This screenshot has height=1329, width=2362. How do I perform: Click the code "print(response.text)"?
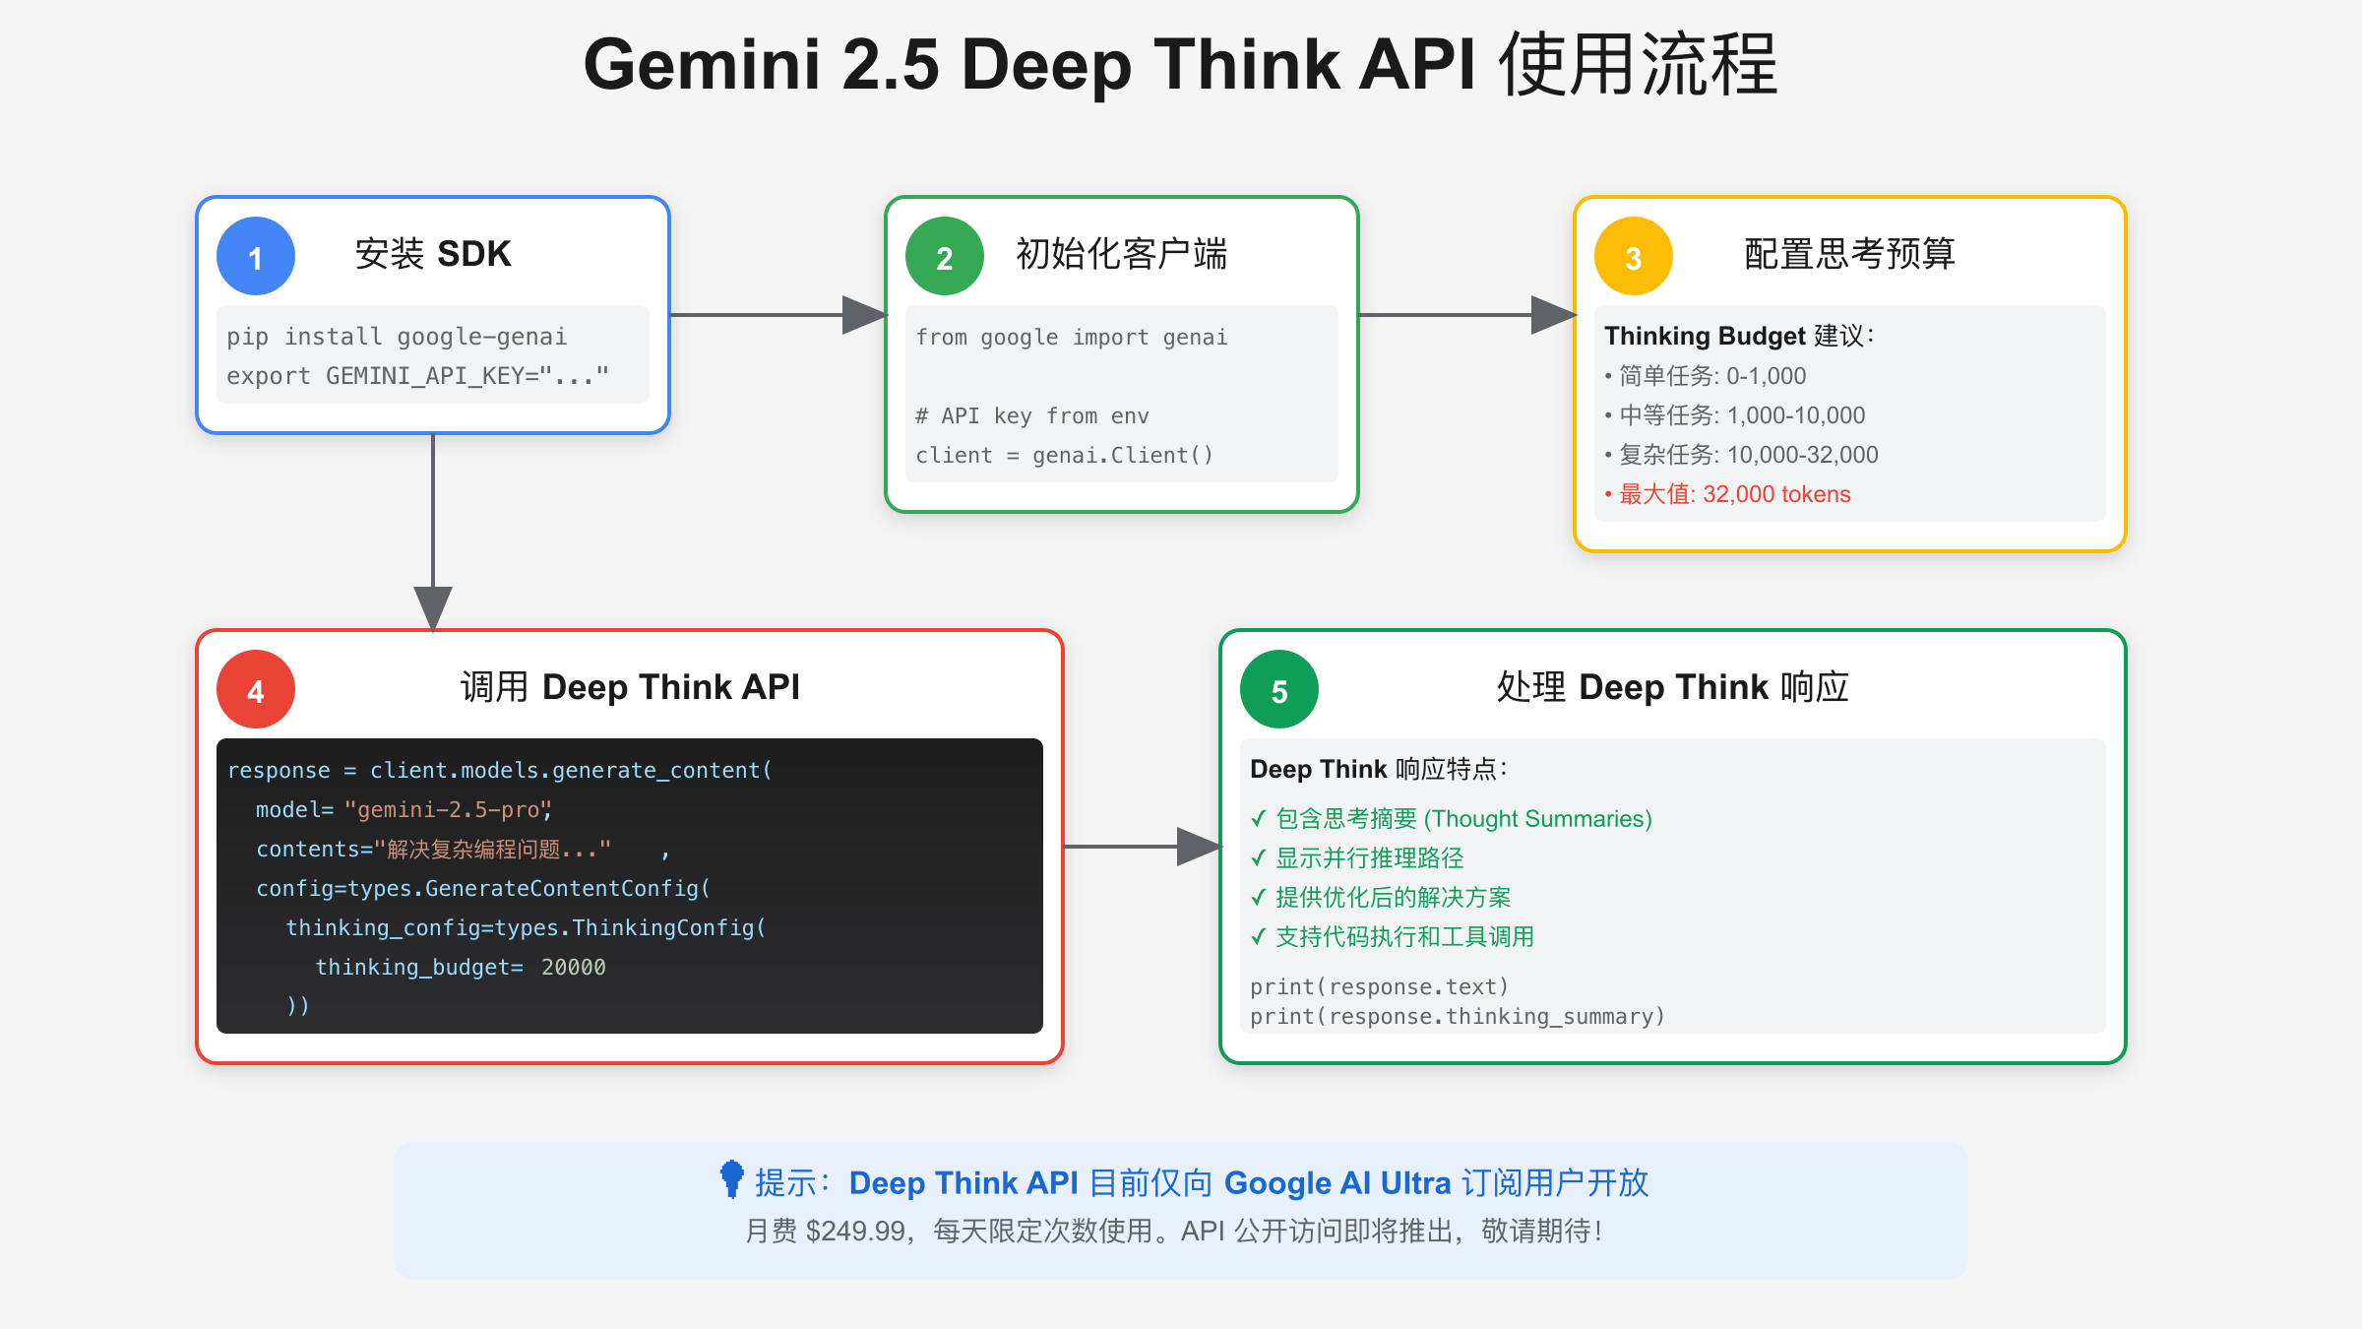click(x=1380, y=987)
